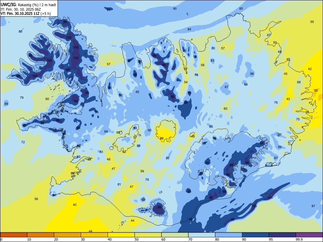Click the legend tick label '95'
Image resolution: width=323 pixels, height=242 pixels.
click(271, 239)
